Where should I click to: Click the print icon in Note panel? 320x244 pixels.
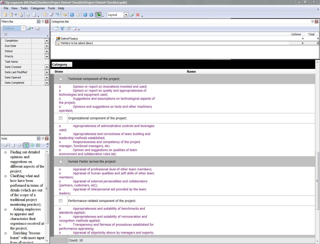tap(19, 145)
